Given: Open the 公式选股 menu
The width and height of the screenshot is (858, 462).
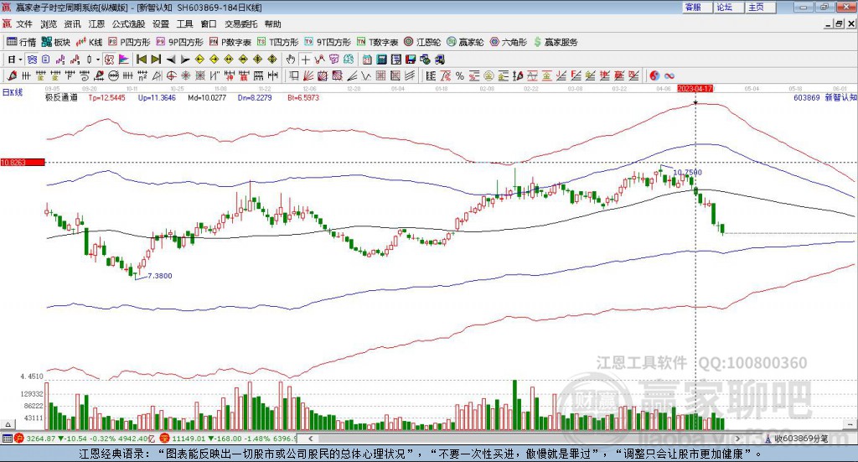Looking at the screenshot, I should click(x=128, y=24).
